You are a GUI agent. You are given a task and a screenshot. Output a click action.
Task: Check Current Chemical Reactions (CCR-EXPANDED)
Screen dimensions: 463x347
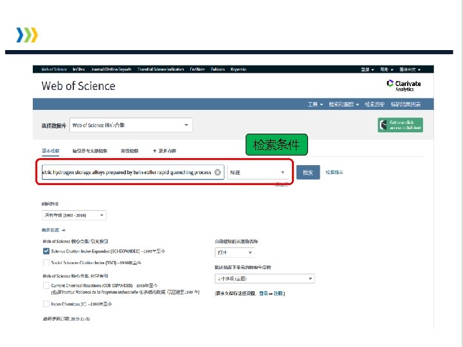[46, 285]
